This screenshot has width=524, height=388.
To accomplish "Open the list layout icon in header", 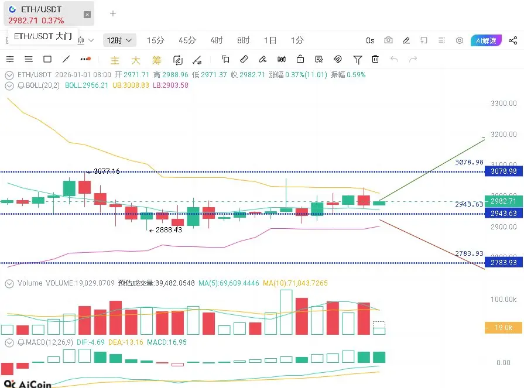I will point(441,40).
